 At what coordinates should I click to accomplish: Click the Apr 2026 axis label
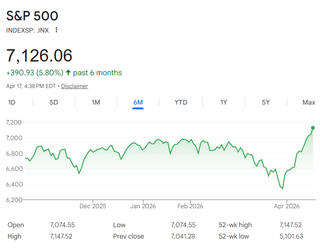pyautogui.click(x=287, y=206)
